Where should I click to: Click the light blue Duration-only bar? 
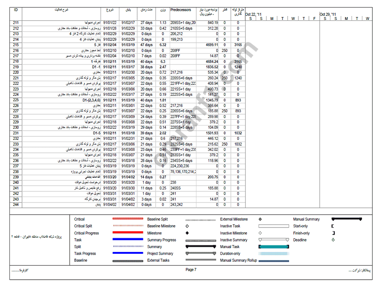tap(274, 253)
